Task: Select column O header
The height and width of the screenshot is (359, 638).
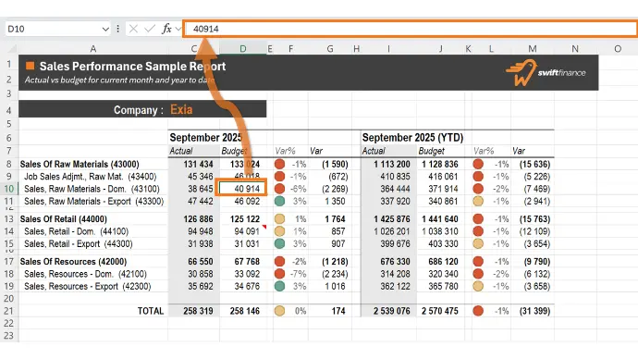Action: [x=618, y=49]
